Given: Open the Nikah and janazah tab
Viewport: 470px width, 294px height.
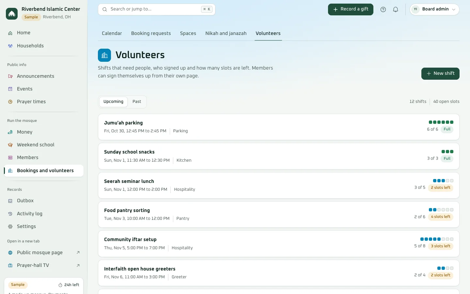Looking at the screenshot, I should click(x=226, y=33).
